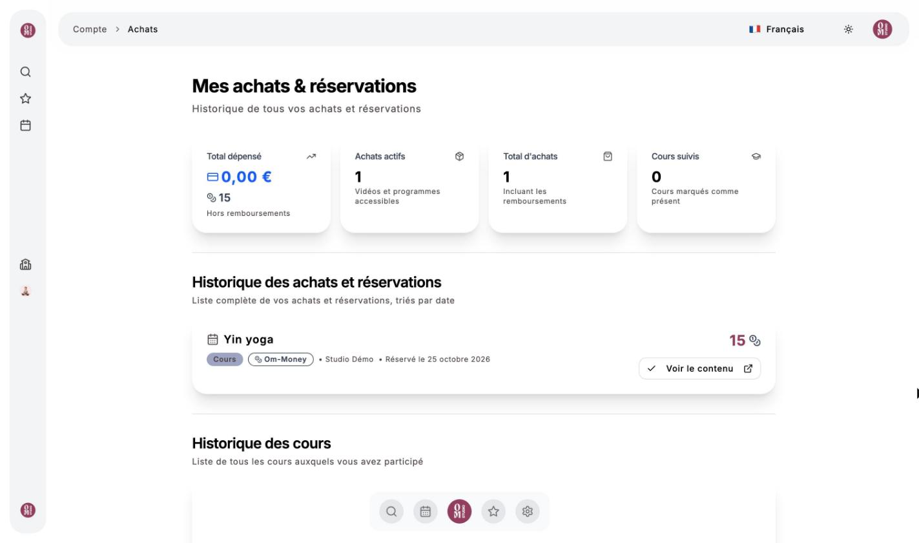This screenshot has width=919, height=543.
Task: Open search from the left sidebar
Action: tap(26, 72)
